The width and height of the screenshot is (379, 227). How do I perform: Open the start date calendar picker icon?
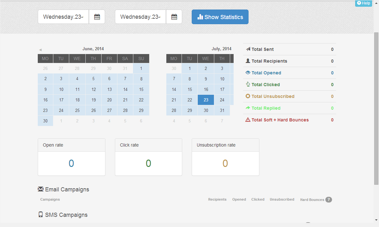[x=97, y=17]
